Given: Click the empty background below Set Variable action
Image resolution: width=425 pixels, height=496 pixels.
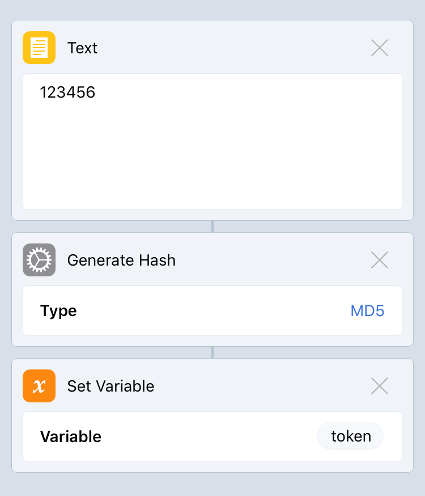Looking at the screenshot, I should click(212, 484).
